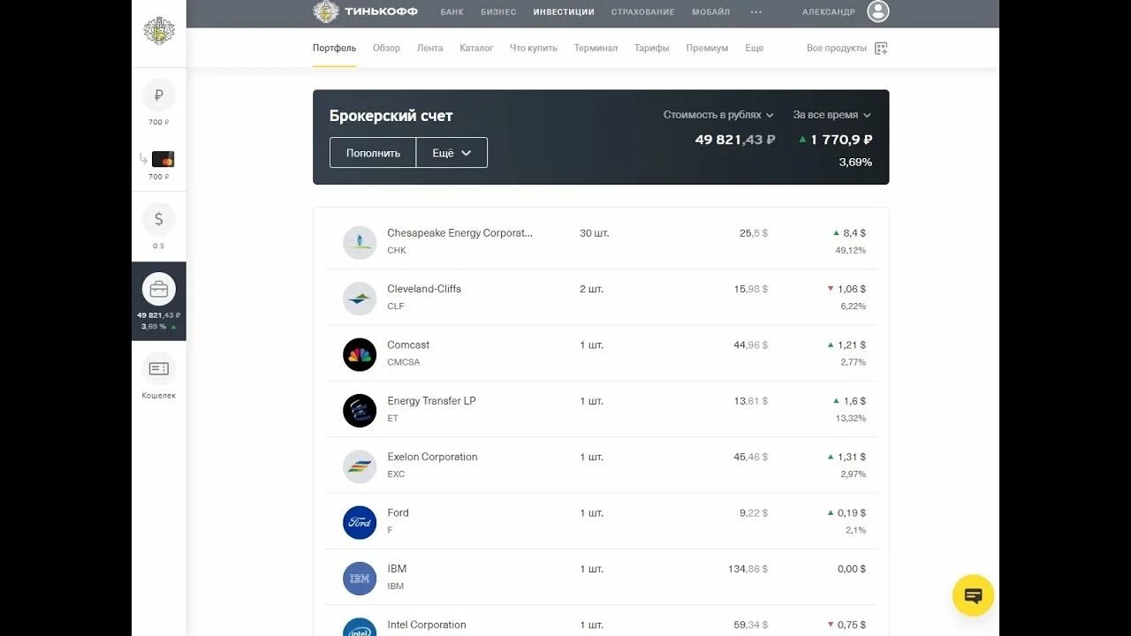This screenshot has width=1131, height=636.
Task: Go to the Мобайл section in the top bar
Action: tap(710, 12)
